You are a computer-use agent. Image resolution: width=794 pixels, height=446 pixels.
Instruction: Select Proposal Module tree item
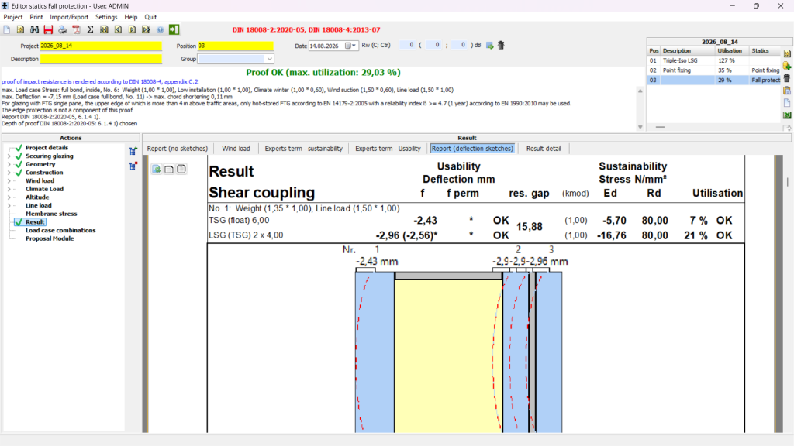coord(50,238)
